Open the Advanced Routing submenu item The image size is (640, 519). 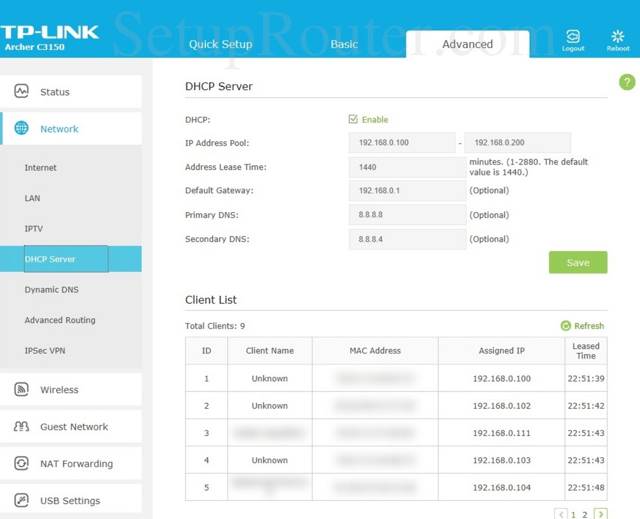click(60, 320)
